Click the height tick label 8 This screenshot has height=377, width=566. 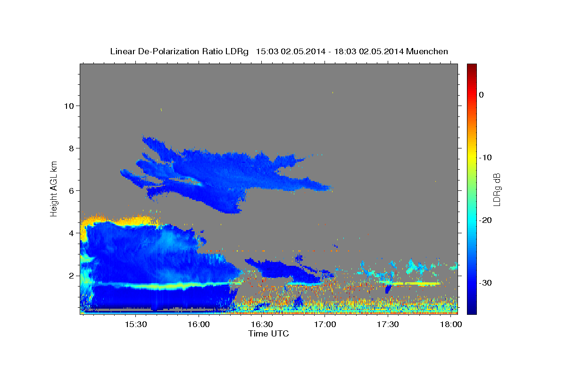click(71, 148)
